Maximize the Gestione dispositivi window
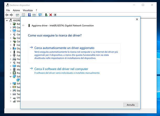Screen dimensions: 160x116 (x=143, y=5)
